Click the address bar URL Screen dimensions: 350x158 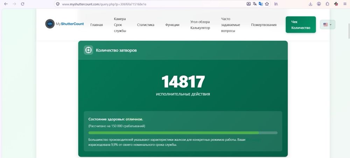coord(104,4)
